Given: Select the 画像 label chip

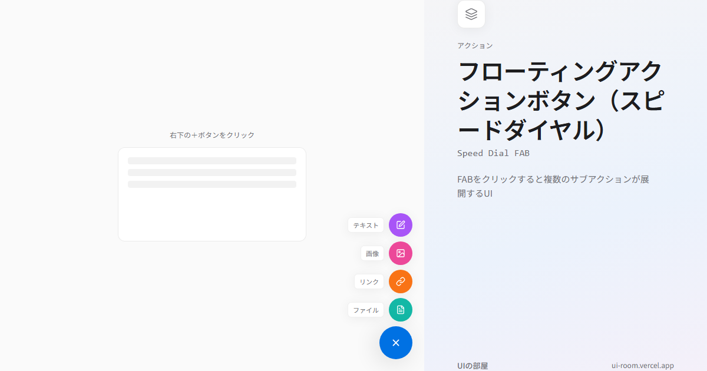Looking at the screenshot, I should click(372, 253).
